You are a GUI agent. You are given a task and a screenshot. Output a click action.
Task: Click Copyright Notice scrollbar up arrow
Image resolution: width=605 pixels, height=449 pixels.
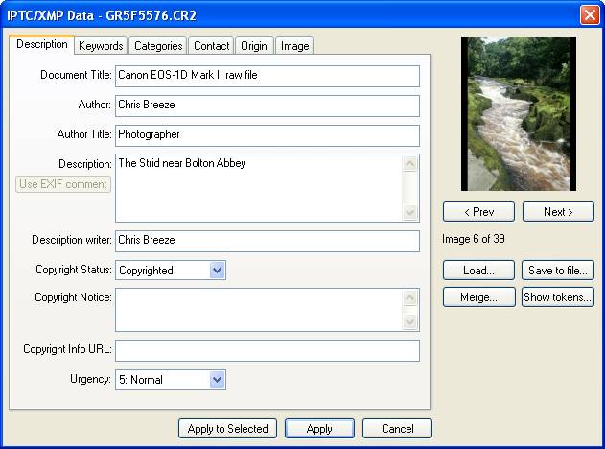coord(410,297)
